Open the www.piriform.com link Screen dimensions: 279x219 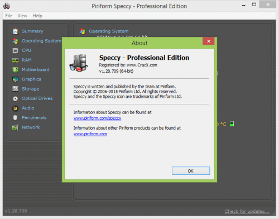click(90, 134)
